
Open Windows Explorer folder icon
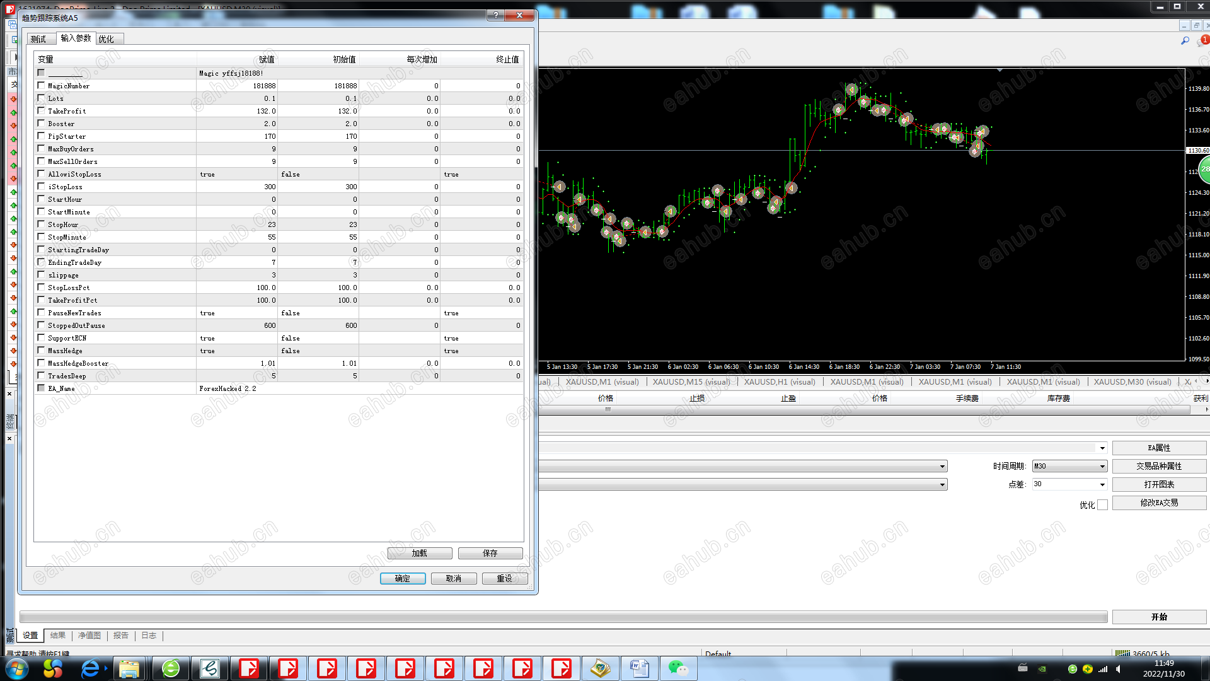(129, 668)
